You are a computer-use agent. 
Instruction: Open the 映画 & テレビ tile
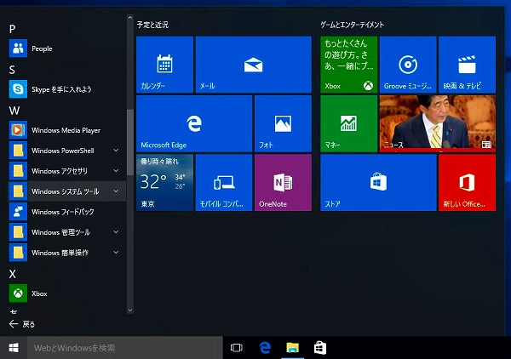(x=467, y=65)
